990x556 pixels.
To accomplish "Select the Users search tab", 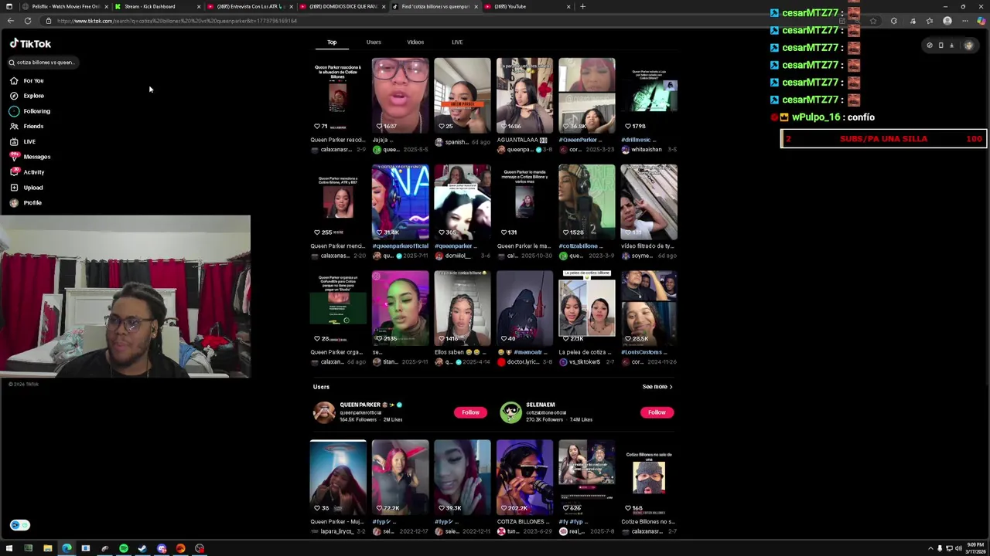I will 374,42.
